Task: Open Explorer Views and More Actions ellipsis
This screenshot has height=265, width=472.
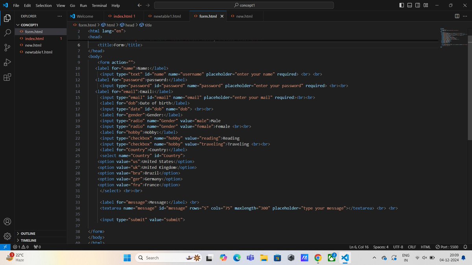Action: click(59, 16)
